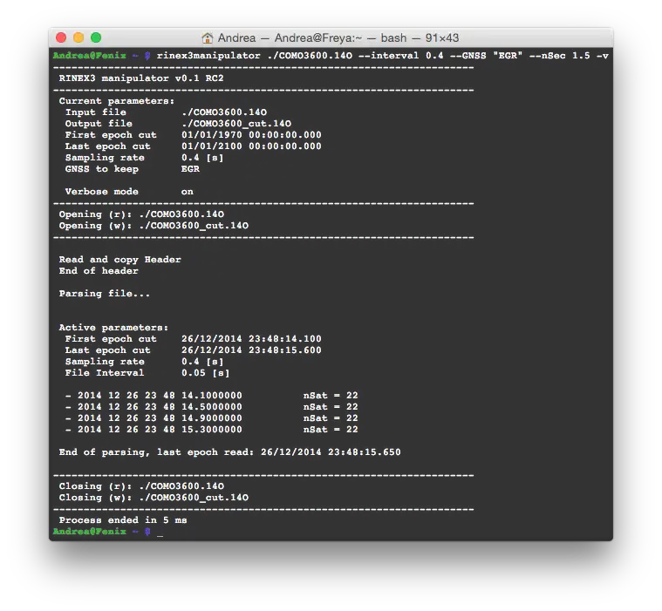The width and height of the screenshot is (662, 611).
Task: Click the home folder icon in title bar
Action: click(x=208, y=38)
